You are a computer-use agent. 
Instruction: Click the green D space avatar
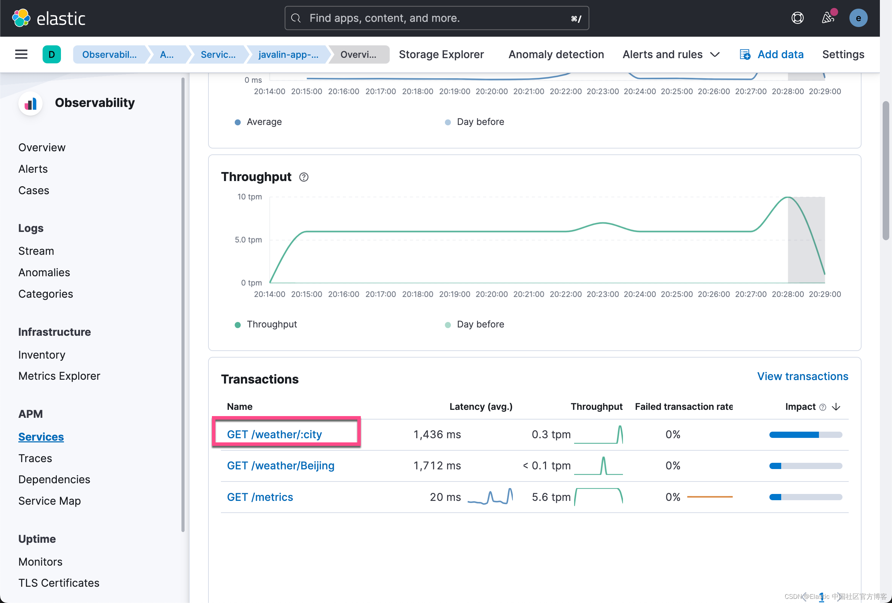click(52, 54)
